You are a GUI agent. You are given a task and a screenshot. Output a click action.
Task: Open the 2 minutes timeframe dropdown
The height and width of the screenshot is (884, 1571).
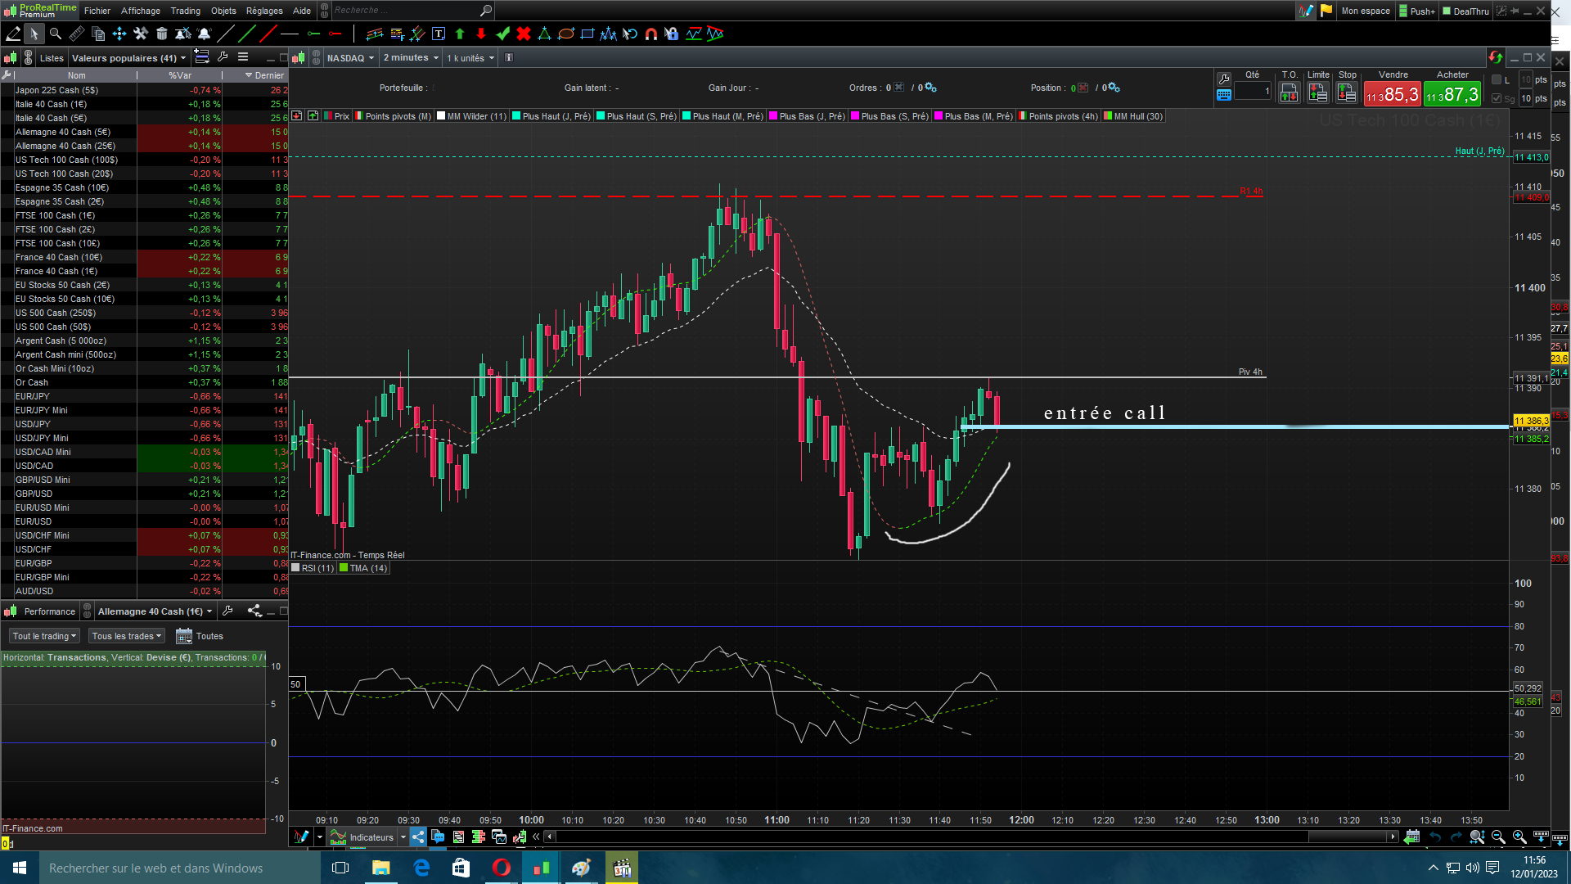click(411, 58)
